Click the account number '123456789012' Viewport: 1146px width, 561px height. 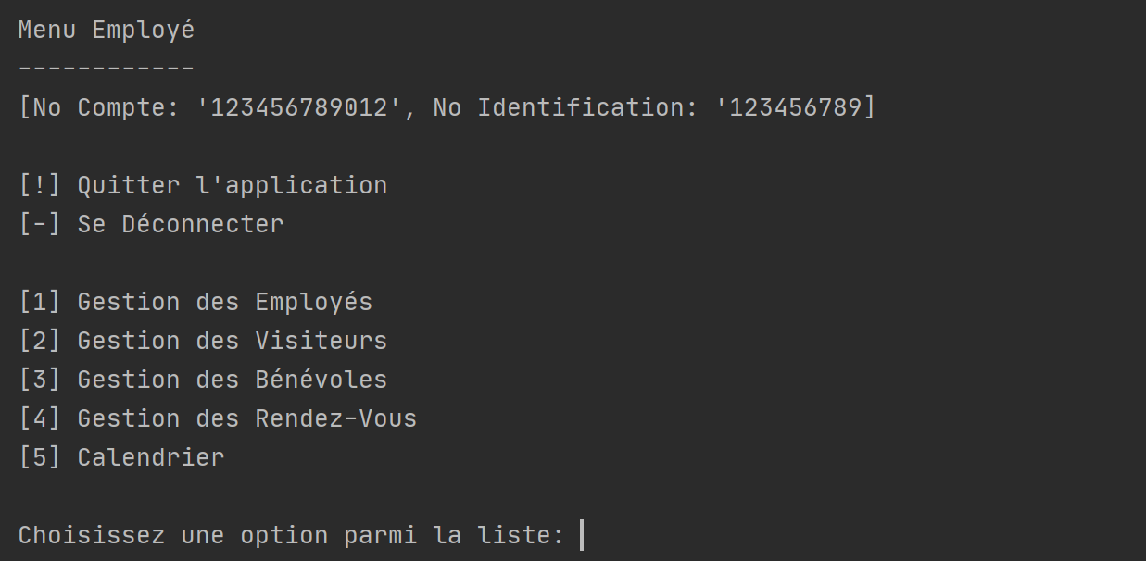coord(299,107)
